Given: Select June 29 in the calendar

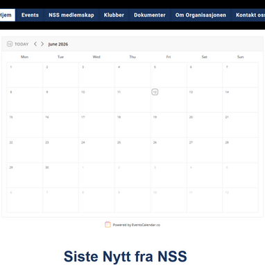Looking at the screenshot, I should pyautogui.click(x=24, y=176).
